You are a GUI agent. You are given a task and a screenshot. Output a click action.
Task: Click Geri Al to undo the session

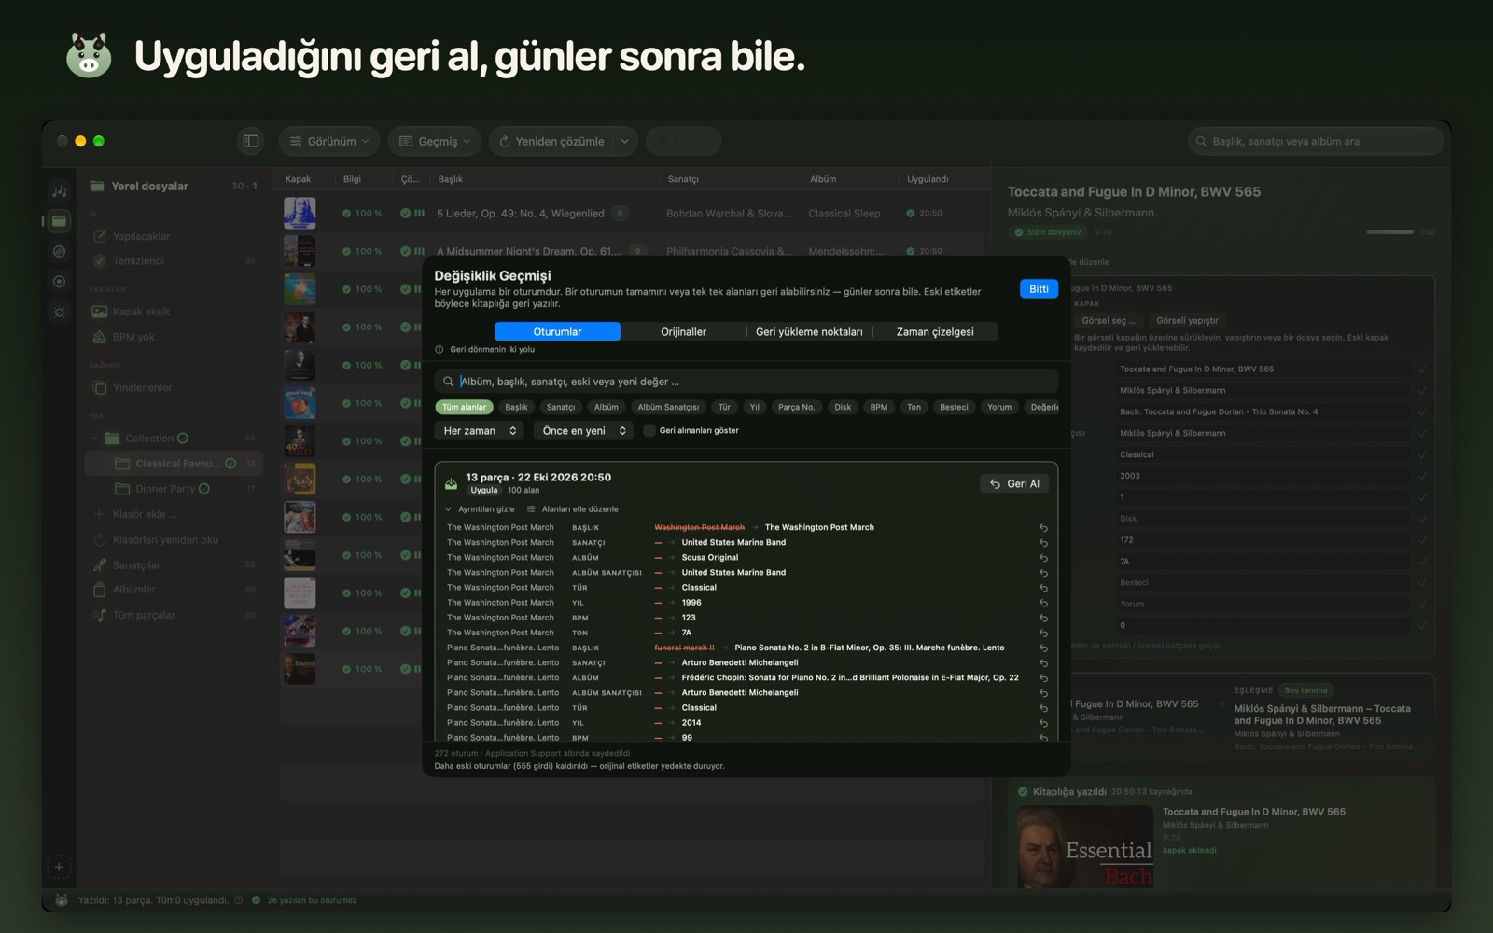click(x=1014, y=483)
